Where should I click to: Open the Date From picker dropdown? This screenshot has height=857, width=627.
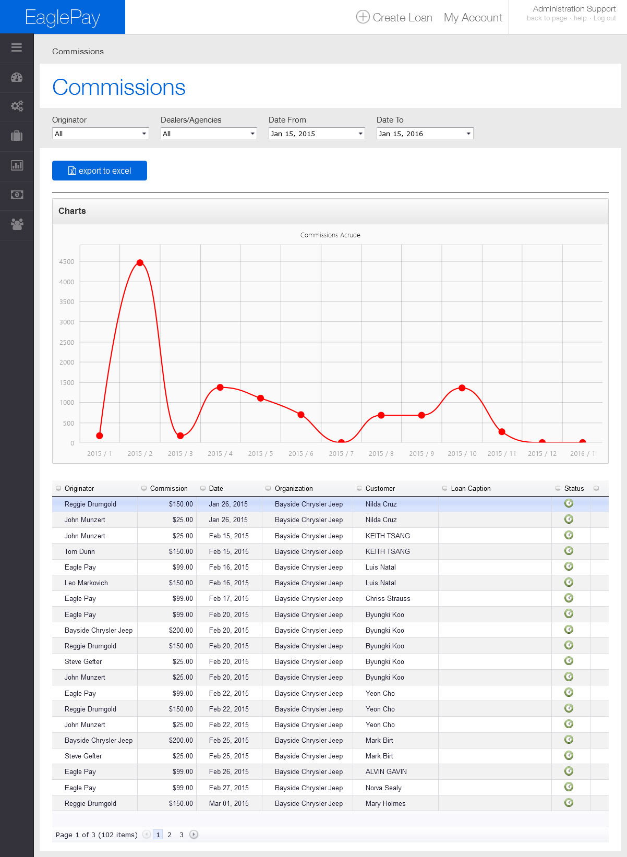point(316,134)
